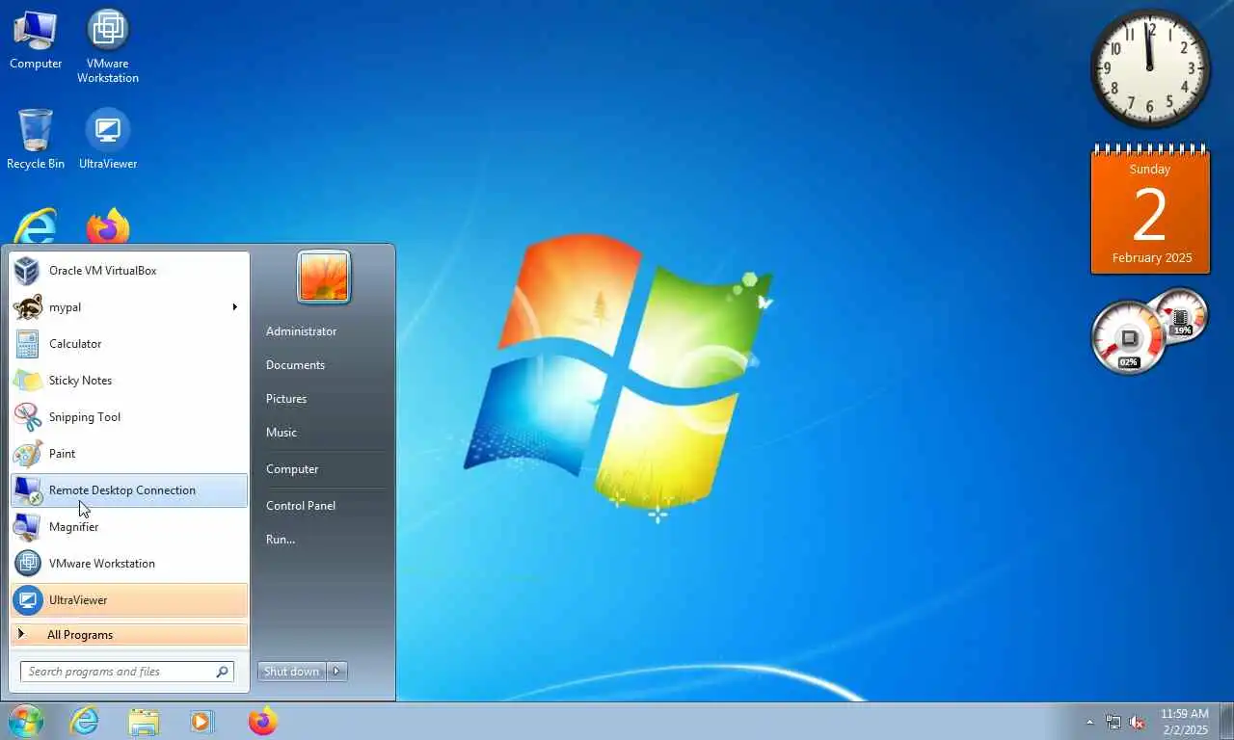Screen dimensions: 1234x740
Task: Click the taskbar clock showing 11:59 AM
Action: pyautogui.click(x=1184, y=722)
